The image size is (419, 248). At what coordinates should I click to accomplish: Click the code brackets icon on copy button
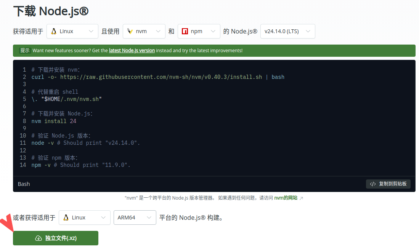point(373,184)
